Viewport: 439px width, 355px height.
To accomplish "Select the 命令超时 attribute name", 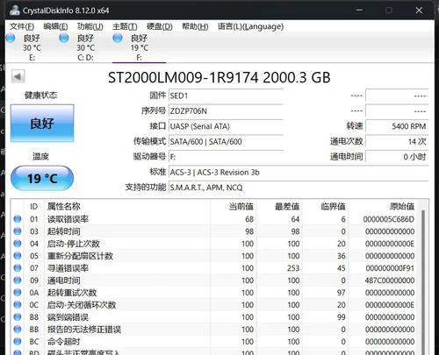I will (64, 342).
